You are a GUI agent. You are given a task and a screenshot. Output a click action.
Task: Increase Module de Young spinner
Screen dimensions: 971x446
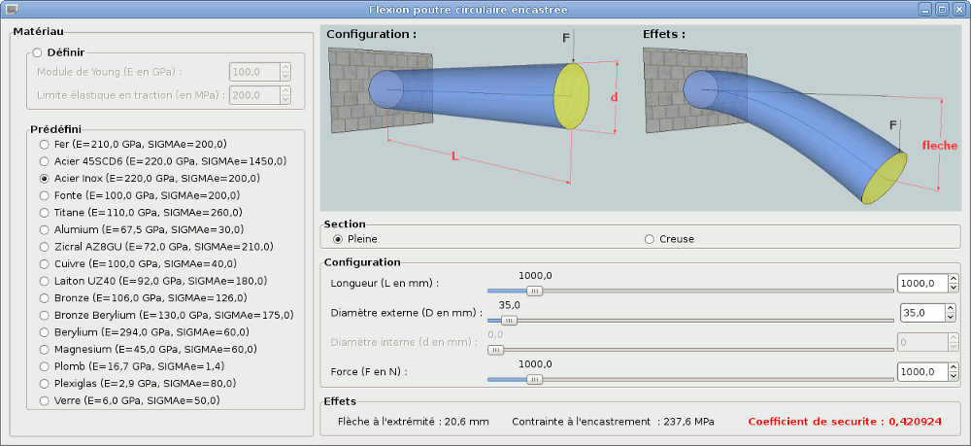(x=285, y=67)
